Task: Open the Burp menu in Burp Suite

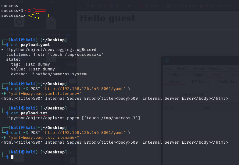Action: pos(169,68)
